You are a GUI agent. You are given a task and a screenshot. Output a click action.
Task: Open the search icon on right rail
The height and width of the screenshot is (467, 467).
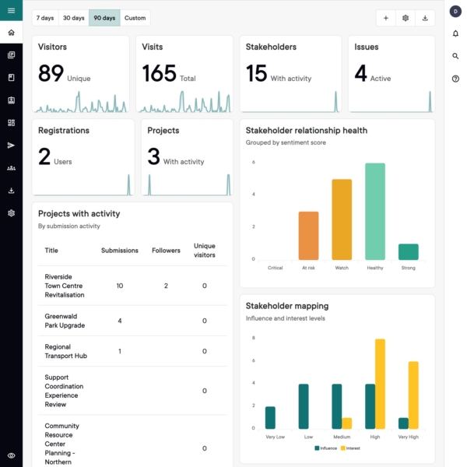(x=455, y=56)
